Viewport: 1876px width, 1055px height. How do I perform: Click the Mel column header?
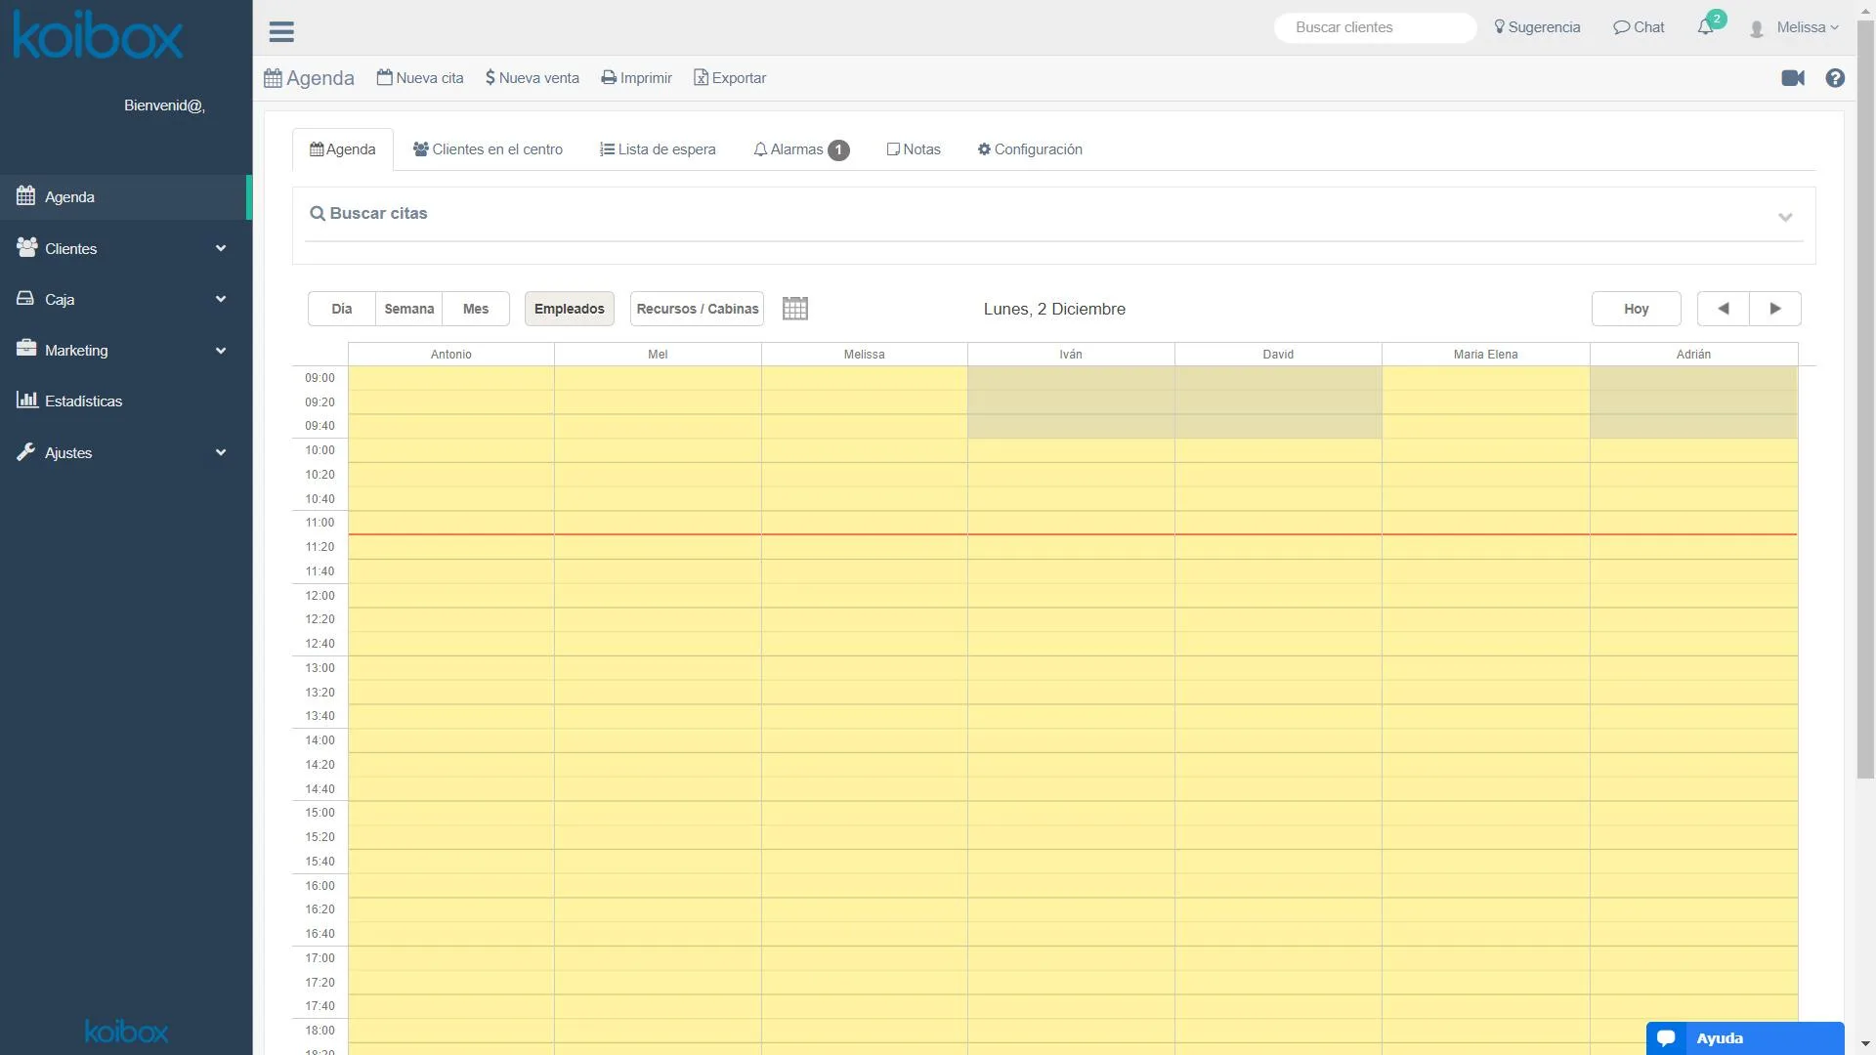[x=658, y=355]
